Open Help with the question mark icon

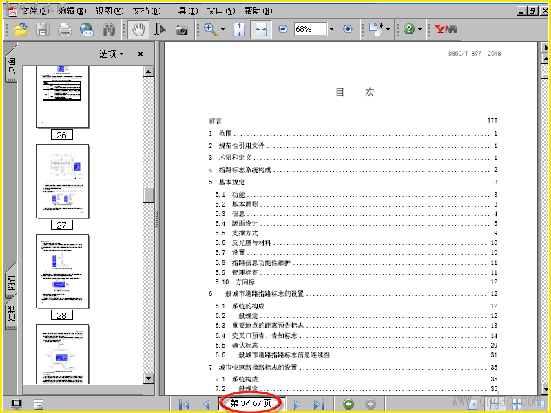point(409,29)
